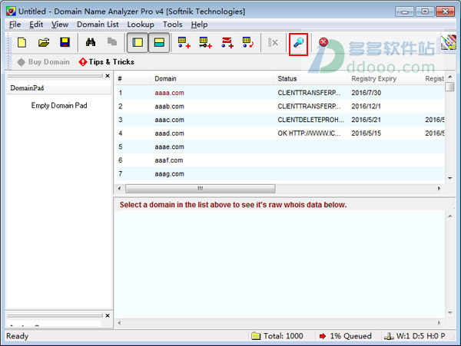461x346 pixels.
Task: Select the aaab.com row
Action: click(280, 106)
